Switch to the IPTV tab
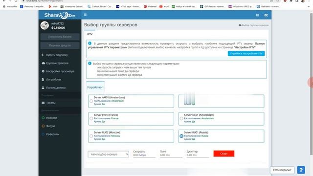Image resolution: width=313 pixels, height=176 pixels. pyautogui.click(x=89, y=34)
